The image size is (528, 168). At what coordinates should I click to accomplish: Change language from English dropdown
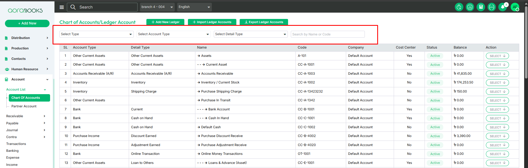(x=194, y=7)
